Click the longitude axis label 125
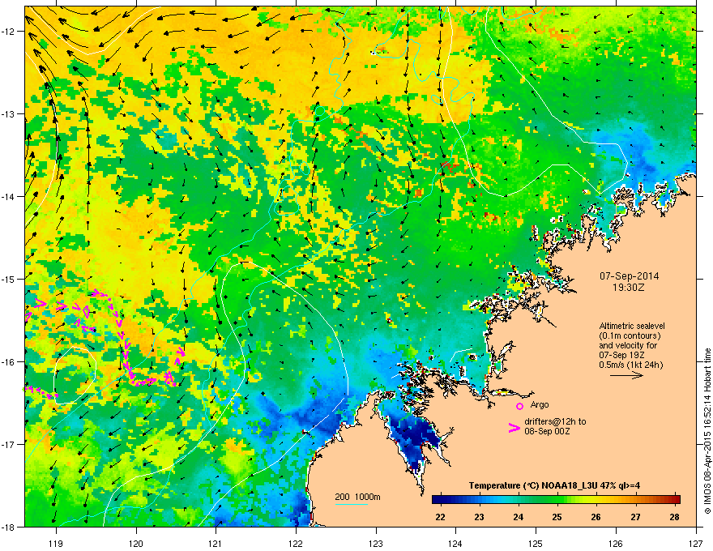This screenshot has height=551, width=713. pyautogui.click(x=536, y=543)
